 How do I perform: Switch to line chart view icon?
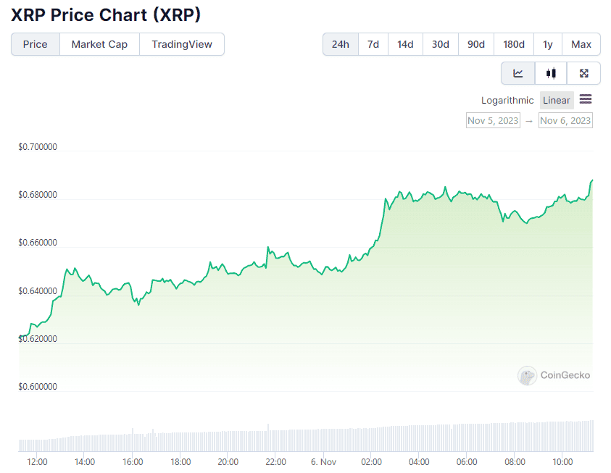tap(518, 73)
